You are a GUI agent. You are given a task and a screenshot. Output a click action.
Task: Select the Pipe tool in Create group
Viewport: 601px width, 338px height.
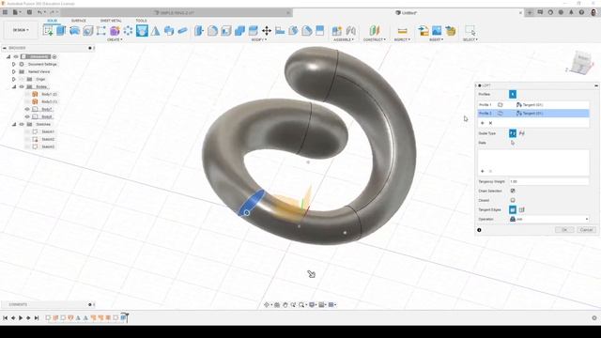point(182,31)
